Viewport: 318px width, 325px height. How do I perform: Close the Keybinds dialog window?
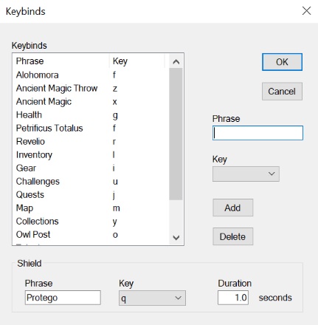pyautogui.click(x=306, y=11)
